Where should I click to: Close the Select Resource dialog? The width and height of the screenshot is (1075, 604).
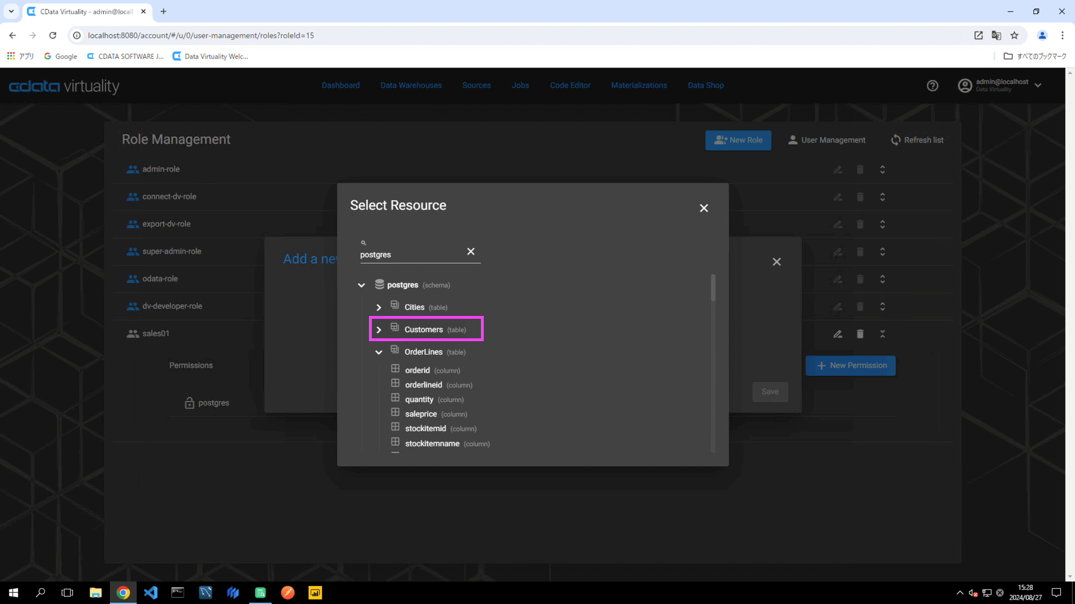pos(704,208)
